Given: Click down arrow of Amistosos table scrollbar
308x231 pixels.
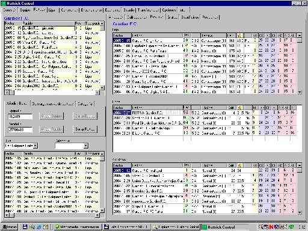Looking at the screenshot, I should tap(300, 212).
